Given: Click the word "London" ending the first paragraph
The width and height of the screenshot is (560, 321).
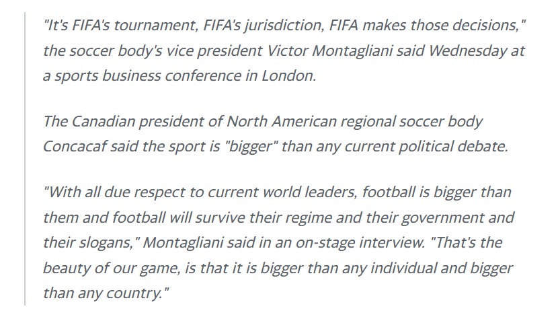Looking at the screenshot, I should pos(288,76).
